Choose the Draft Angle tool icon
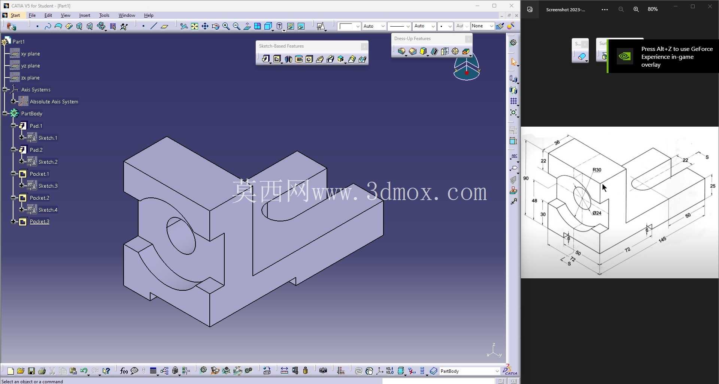The width and height of the screenshot is (719, 384). click(x=423, y=51)
